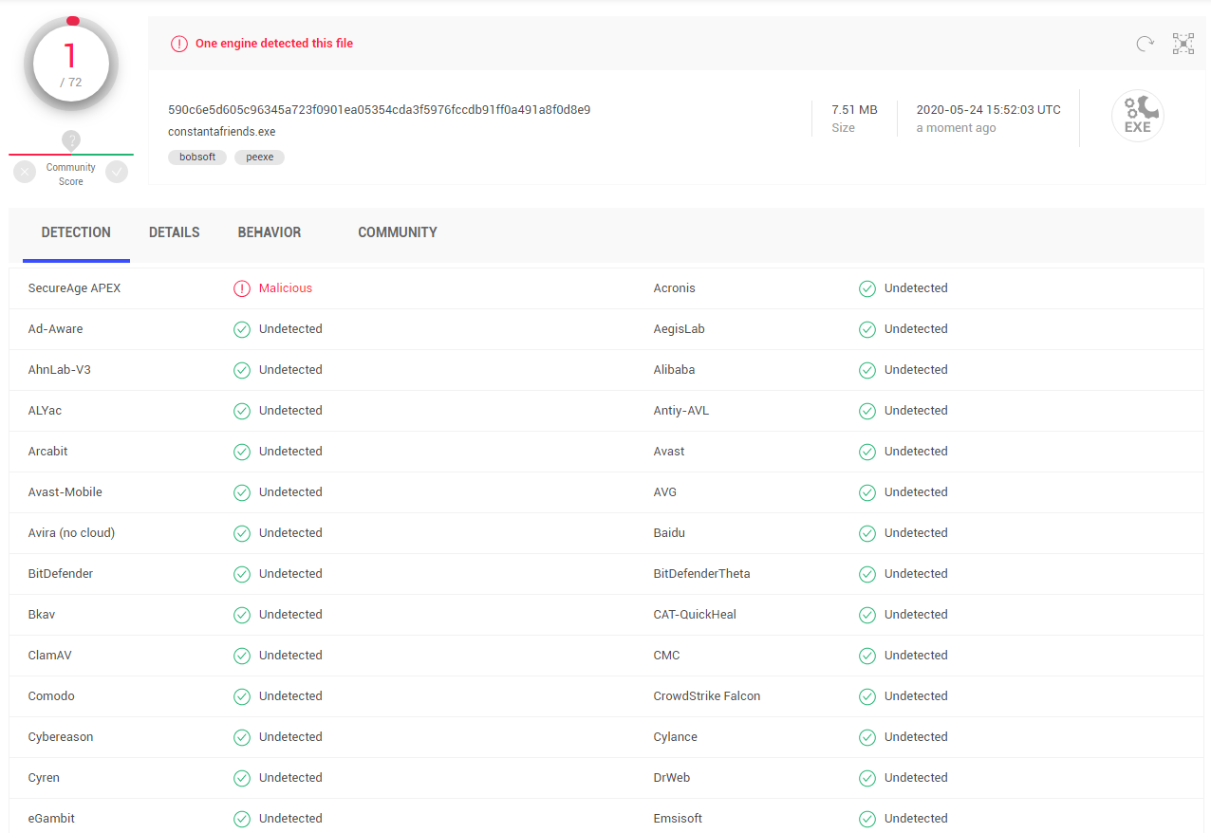Viewport: 1211px width, 833px height.
Task: Click the file hash 590c6e5d605c...
Action: [380, 110]
